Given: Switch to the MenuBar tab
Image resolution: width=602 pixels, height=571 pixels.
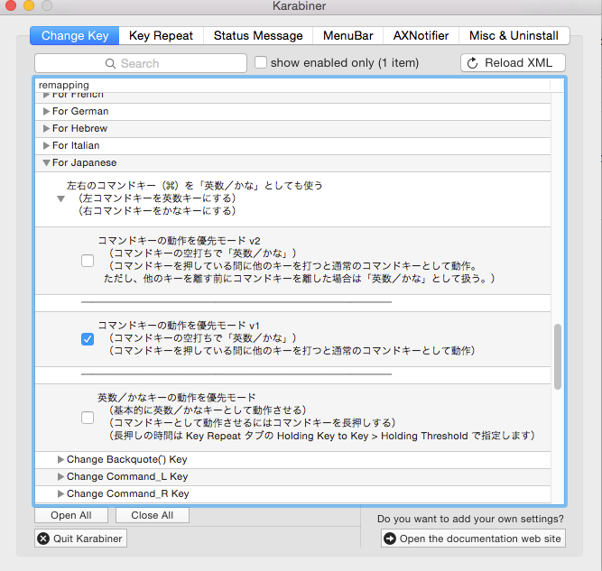Looking at the screenshot, I should (x=347, y=36).
